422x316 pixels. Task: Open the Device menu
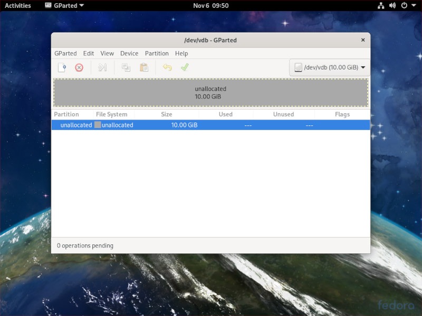point(129,53)
